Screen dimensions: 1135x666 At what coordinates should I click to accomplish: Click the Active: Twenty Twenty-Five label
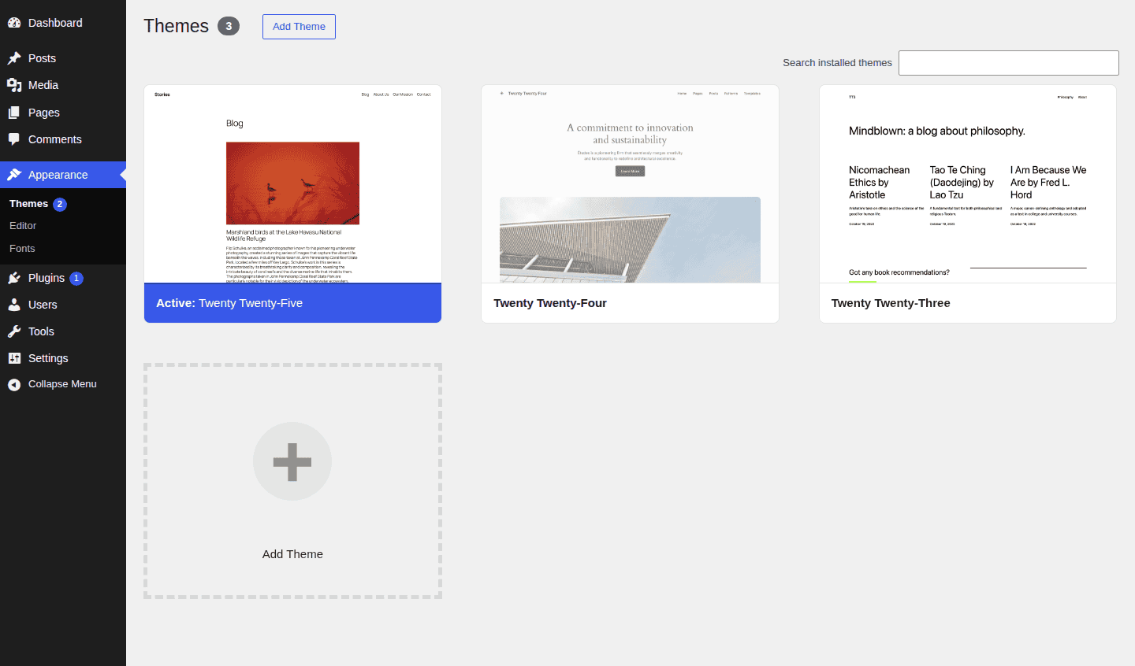(229, 303)
